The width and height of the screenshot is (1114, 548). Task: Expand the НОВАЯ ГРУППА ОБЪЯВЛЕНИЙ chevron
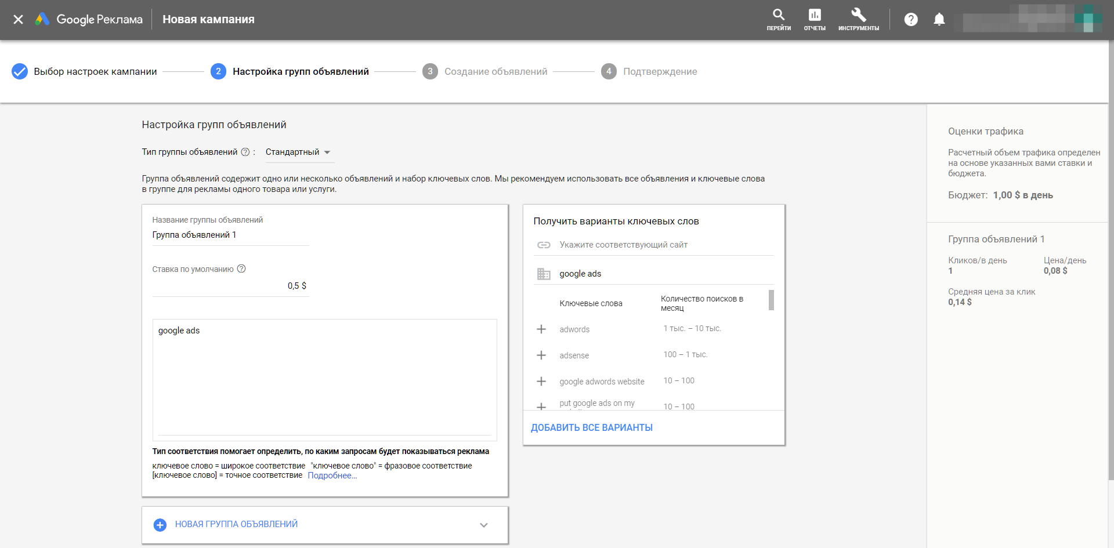point(484,525)
